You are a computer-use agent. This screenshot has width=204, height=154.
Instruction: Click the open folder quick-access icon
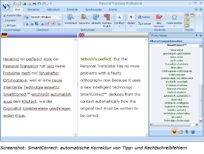pos(20,3)
